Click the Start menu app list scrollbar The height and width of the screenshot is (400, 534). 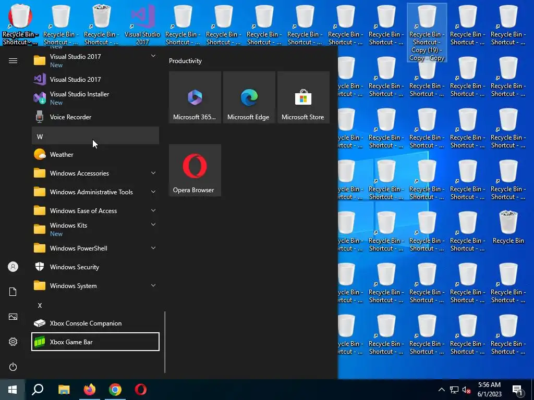(x=165, y=342)
